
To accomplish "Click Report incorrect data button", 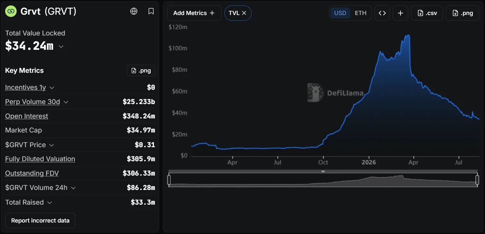I will [x=40, y=221].
